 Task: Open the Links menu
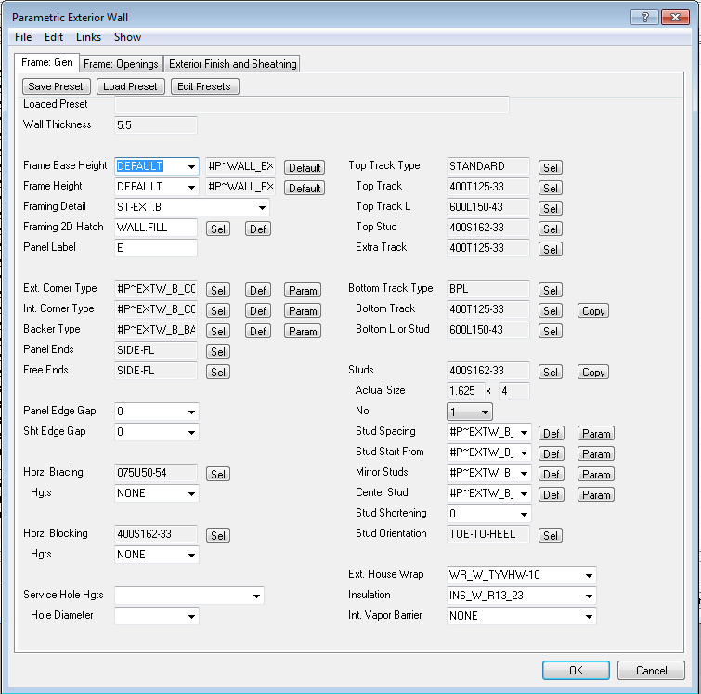(x=88, y=37)
